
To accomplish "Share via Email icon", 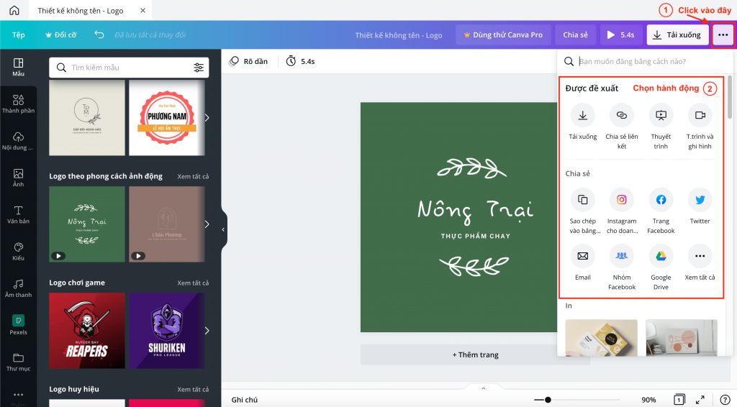I will coord(583,256).
